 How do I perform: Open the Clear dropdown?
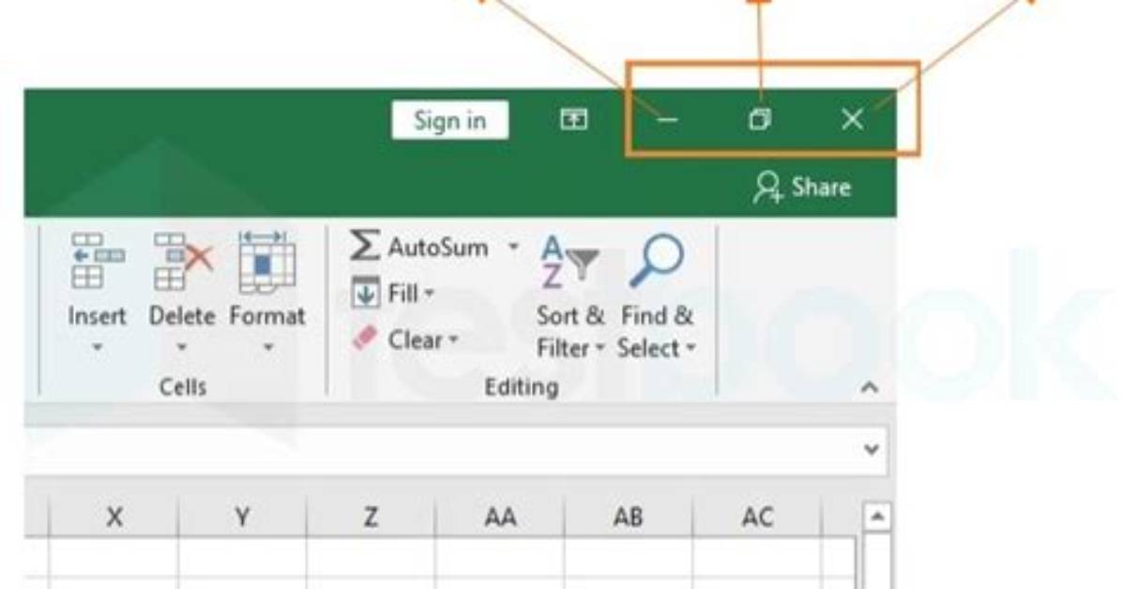(x=405, y=340)
